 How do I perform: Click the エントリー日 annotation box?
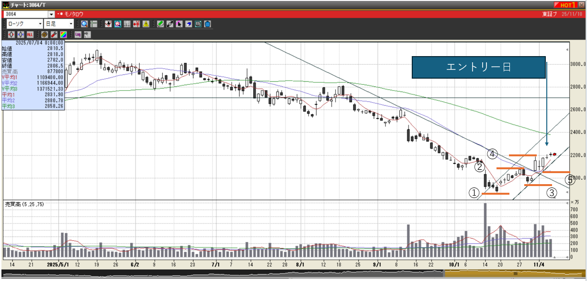(478, 67)
